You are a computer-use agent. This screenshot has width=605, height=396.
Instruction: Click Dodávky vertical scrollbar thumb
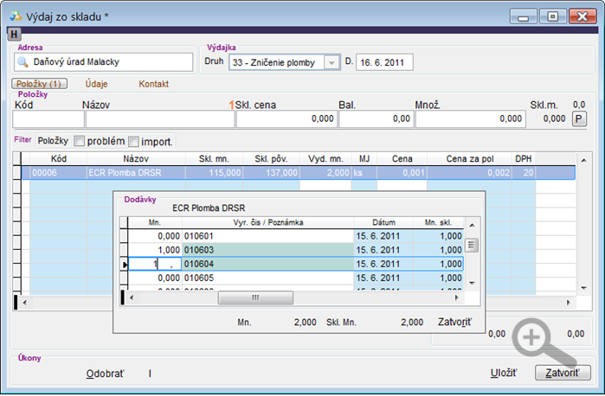[472, 246]
